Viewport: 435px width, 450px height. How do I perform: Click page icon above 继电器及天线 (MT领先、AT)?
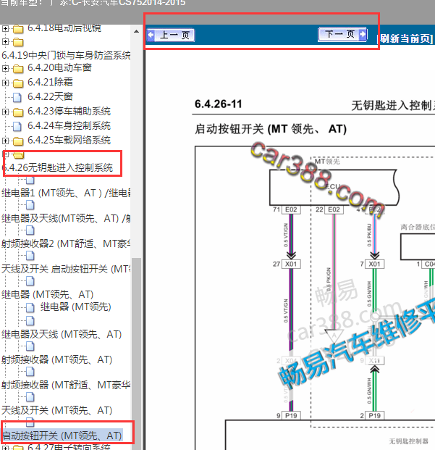[30, 320]
